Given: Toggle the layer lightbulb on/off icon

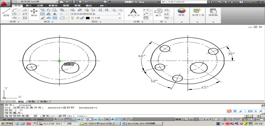Looking at the screenshot, I should point(72,18).
